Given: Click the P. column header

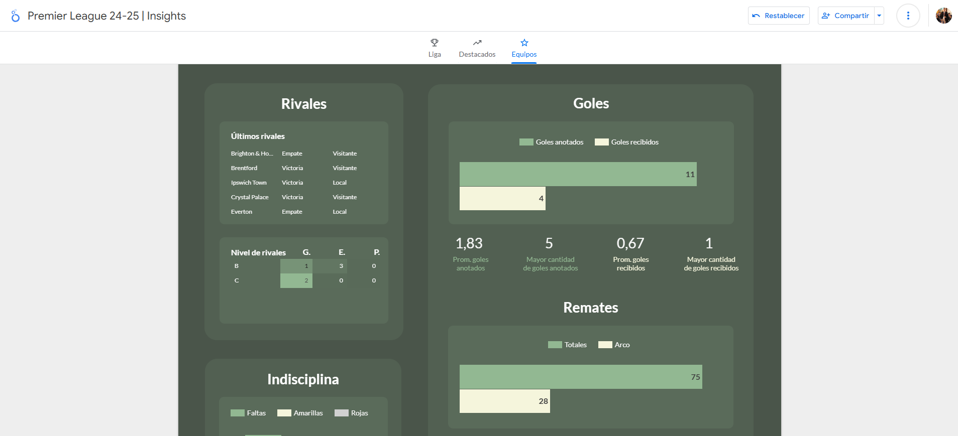Looking at the screenshot, I should click(377, 252).
